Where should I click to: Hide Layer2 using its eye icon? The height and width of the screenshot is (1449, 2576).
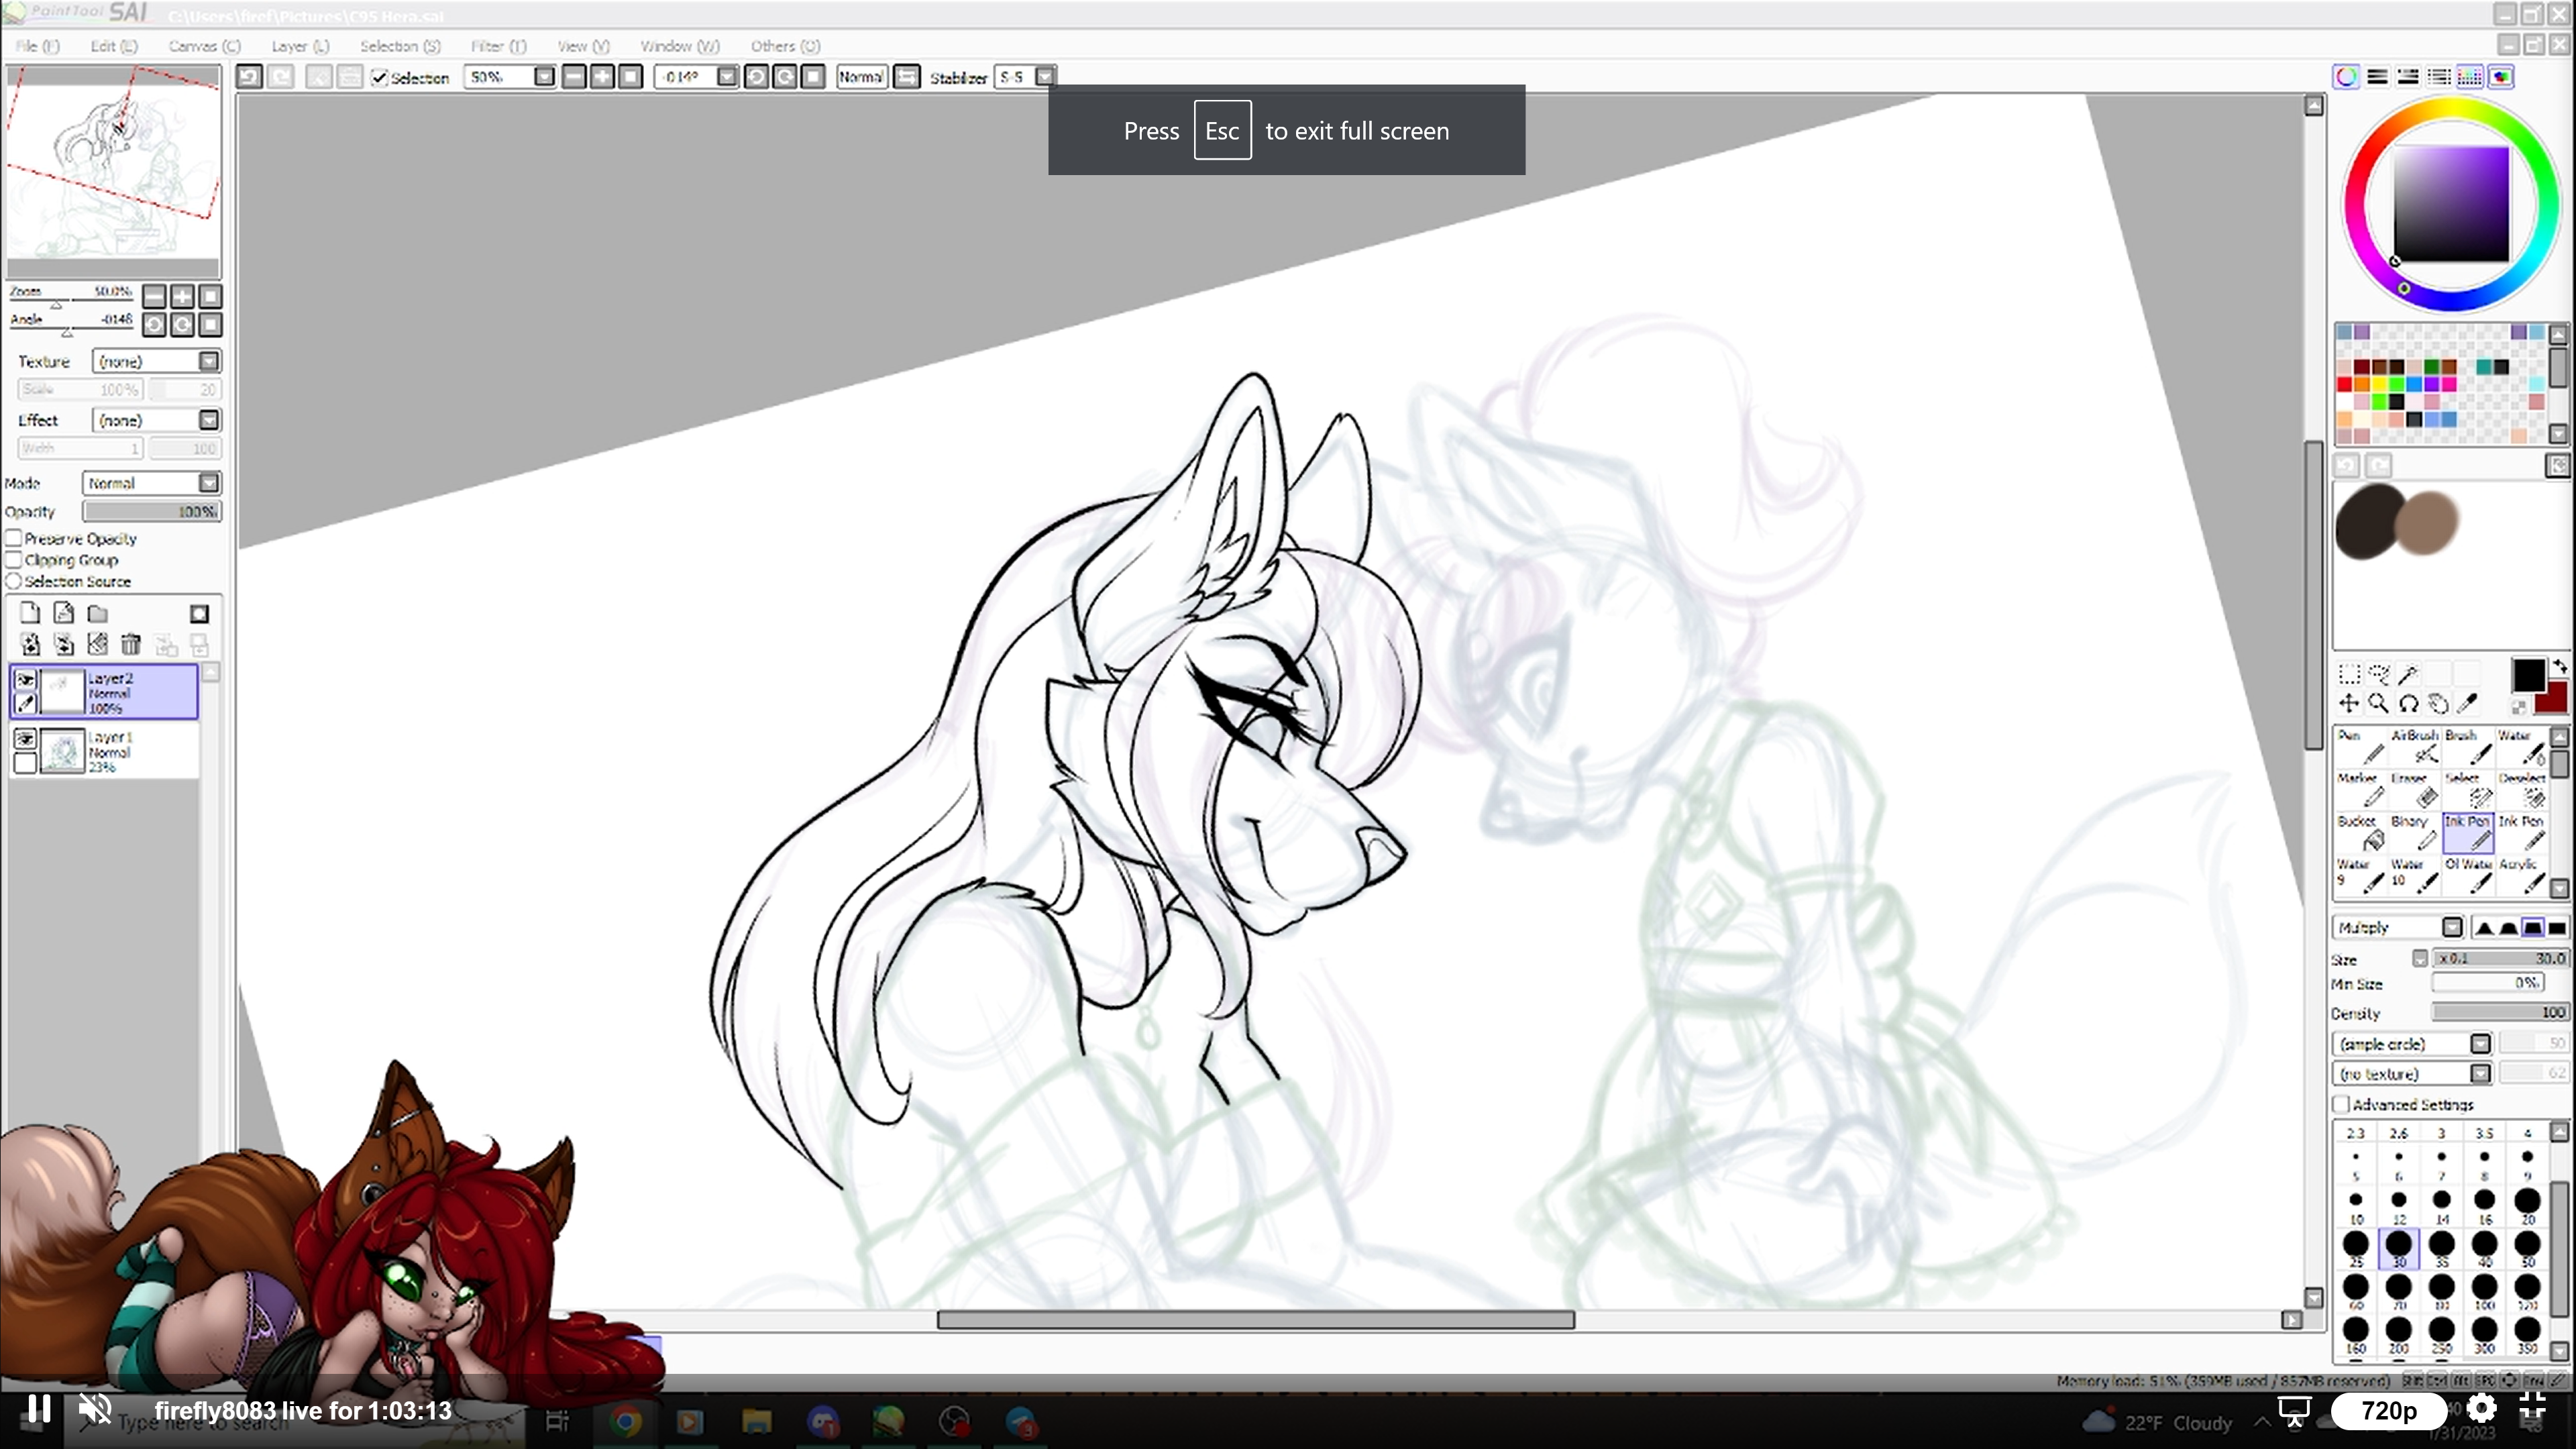point(26,680)
